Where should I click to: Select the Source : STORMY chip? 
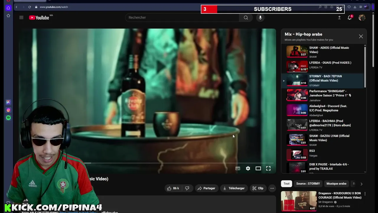click(x=308, y=183)
